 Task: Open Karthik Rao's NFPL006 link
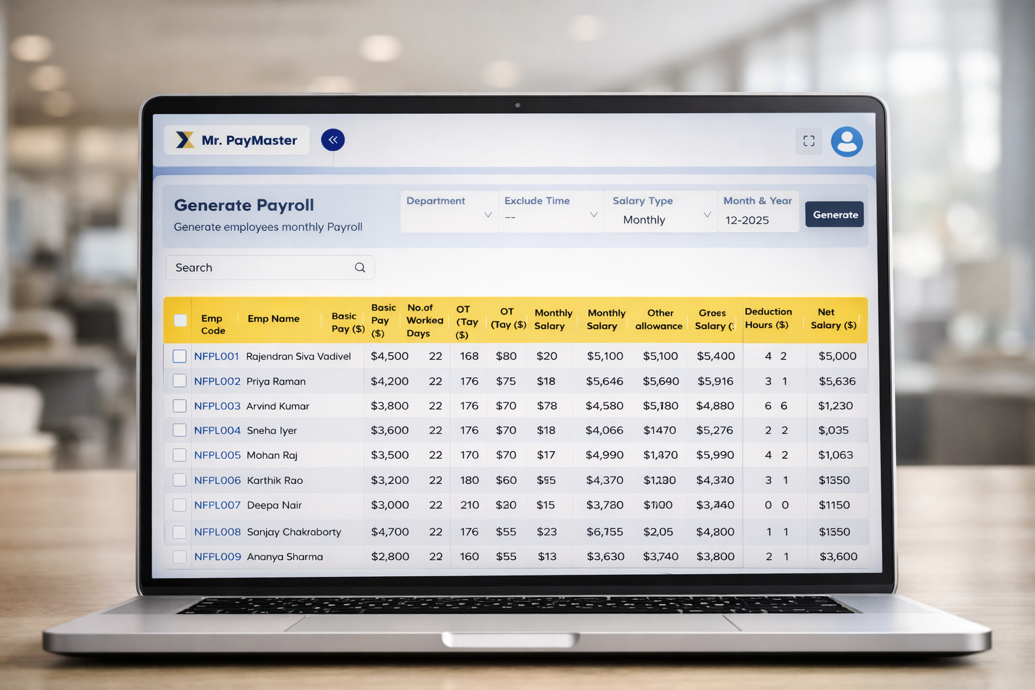(x=217, y=480)
